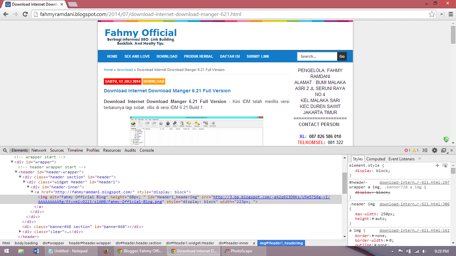Click the Go search button

(342, 56)
